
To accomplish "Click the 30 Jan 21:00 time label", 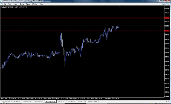I will point(64,99).
